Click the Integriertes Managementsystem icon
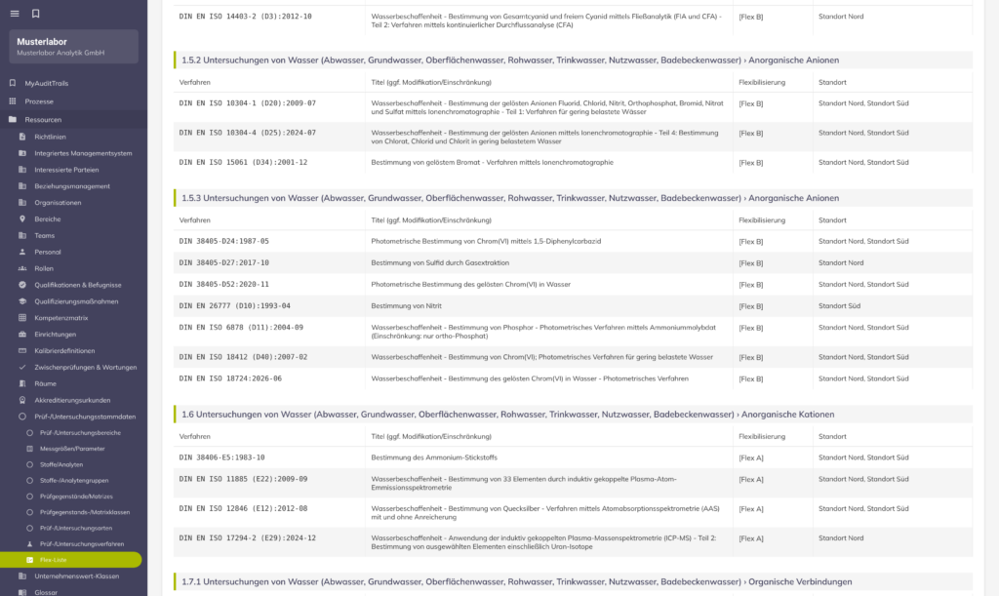 (x=22, y=153)
